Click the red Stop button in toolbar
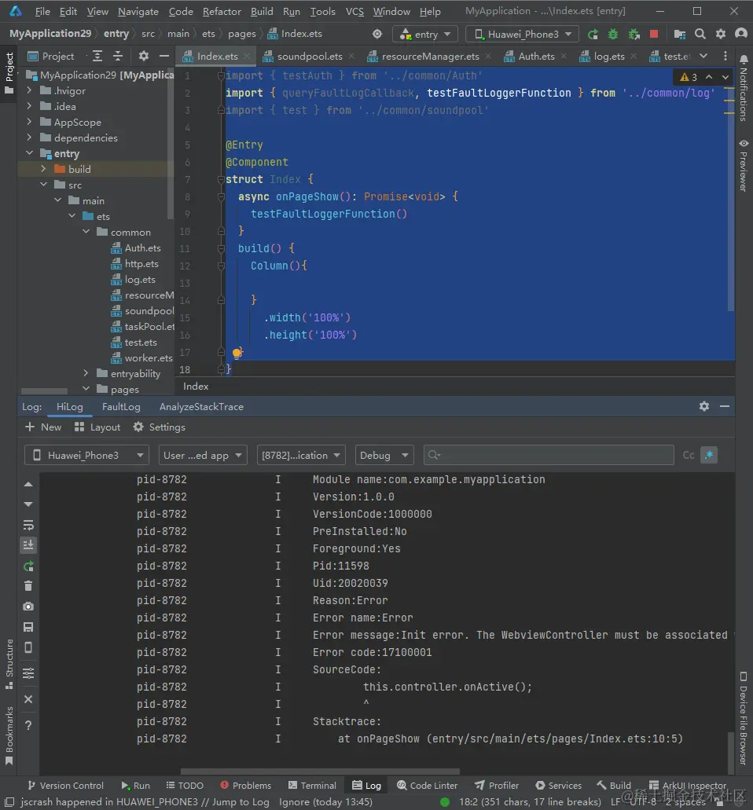The width and height of the screenshot is (753, 810). [x=654, y=34]
